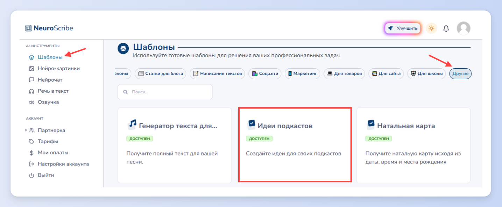Expand the Партнерка sidebar arrow
The width and height of the screenshot is (502, 207).
(26, 130)
